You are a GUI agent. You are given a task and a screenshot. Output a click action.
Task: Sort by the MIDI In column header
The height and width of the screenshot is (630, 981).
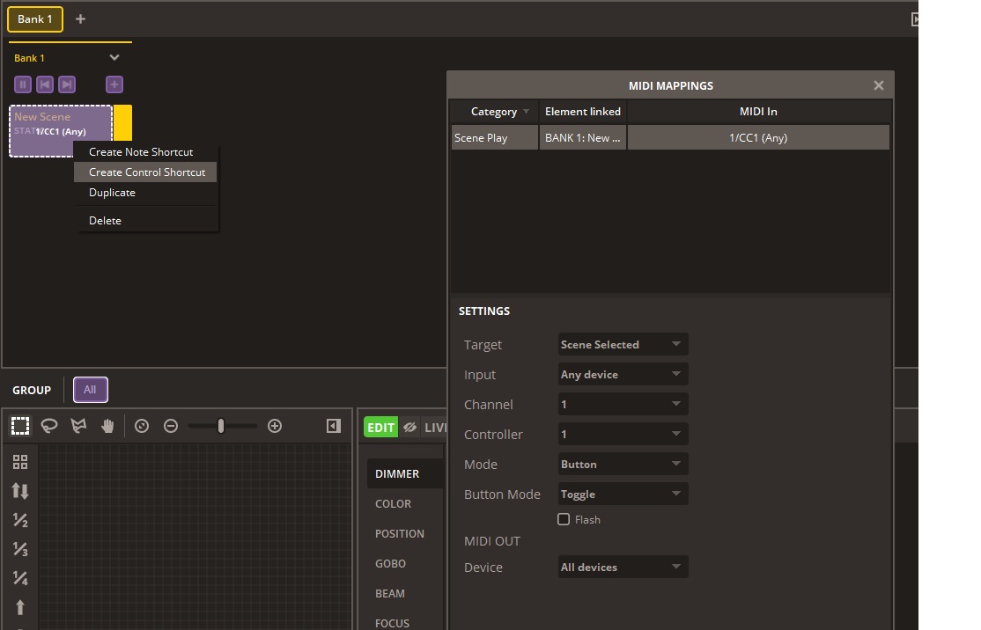(758, 112)
